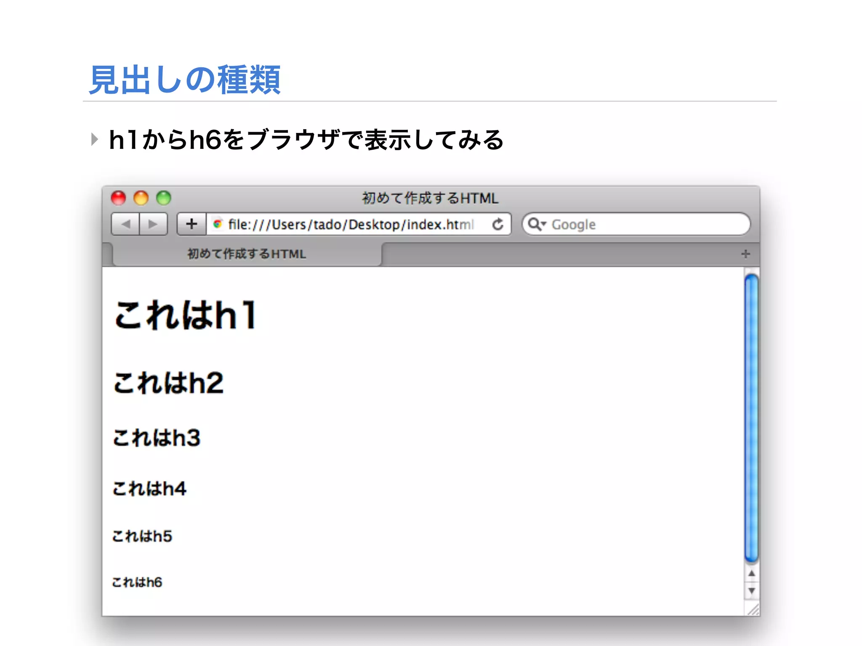The height and width of the screenshot is (646, 862).
Task: Open a new tab with plus icon
Action: tap(745, 254)
